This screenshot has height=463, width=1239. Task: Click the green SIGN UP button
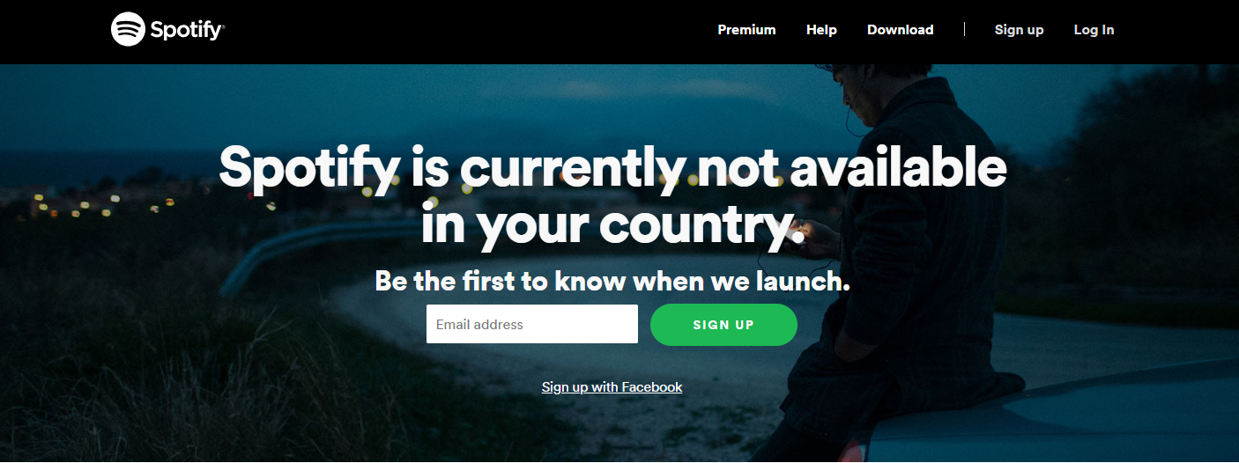[x=723, y=325]
